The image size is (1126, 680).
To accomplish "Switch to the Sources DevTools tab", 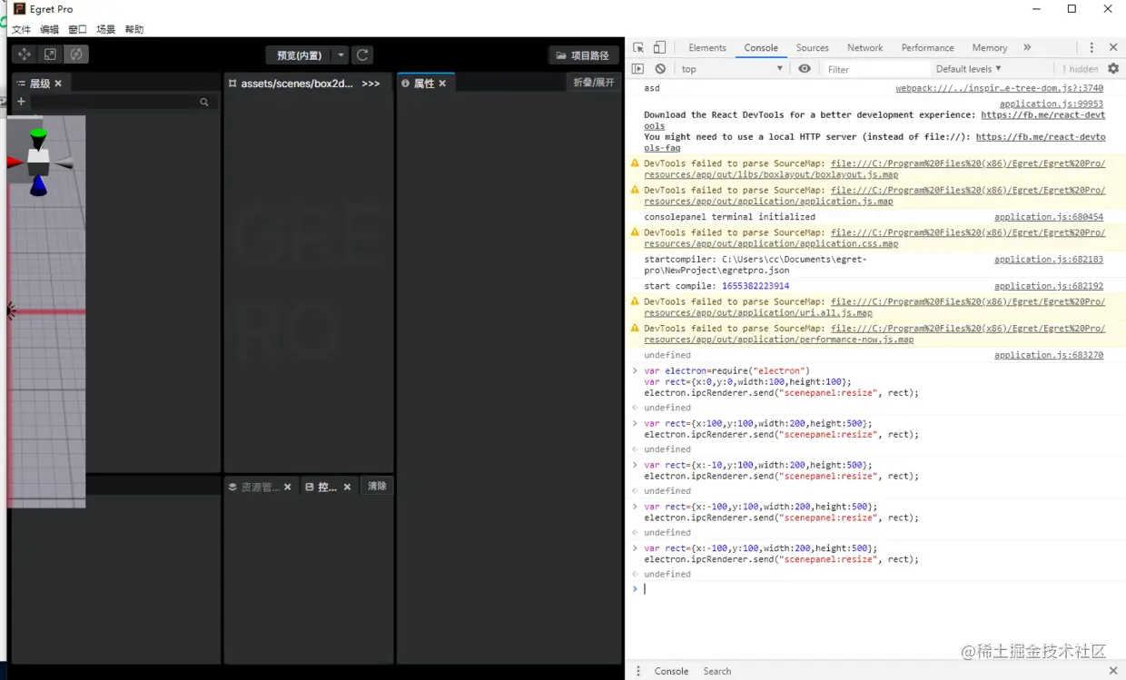I will point(812,48).
